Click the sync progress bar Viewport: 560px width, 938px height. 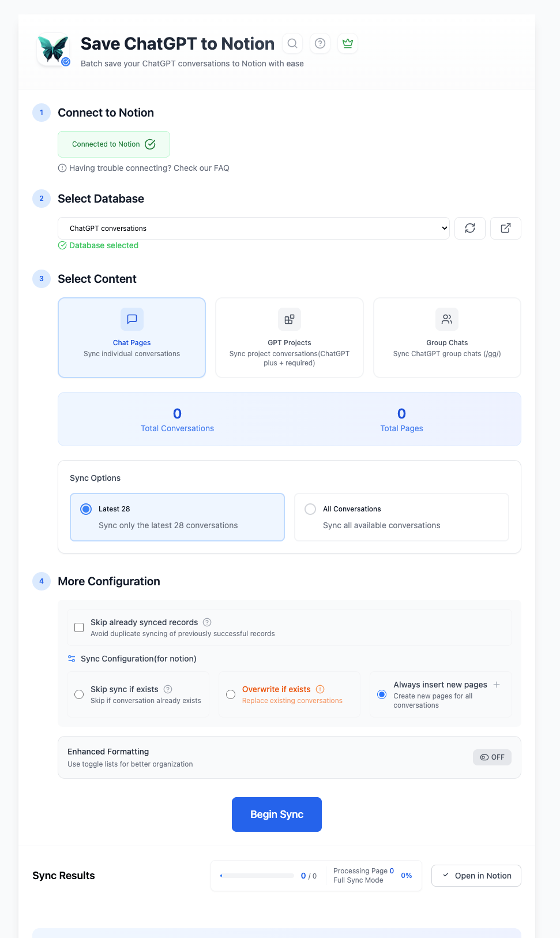click(257, 876)
